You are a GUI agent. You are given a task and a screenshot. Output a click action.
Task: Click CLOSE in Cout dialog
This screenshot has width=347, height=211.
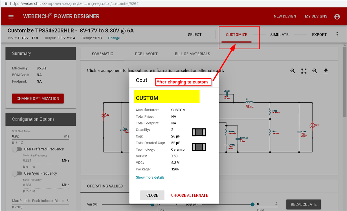coord(152,195)
